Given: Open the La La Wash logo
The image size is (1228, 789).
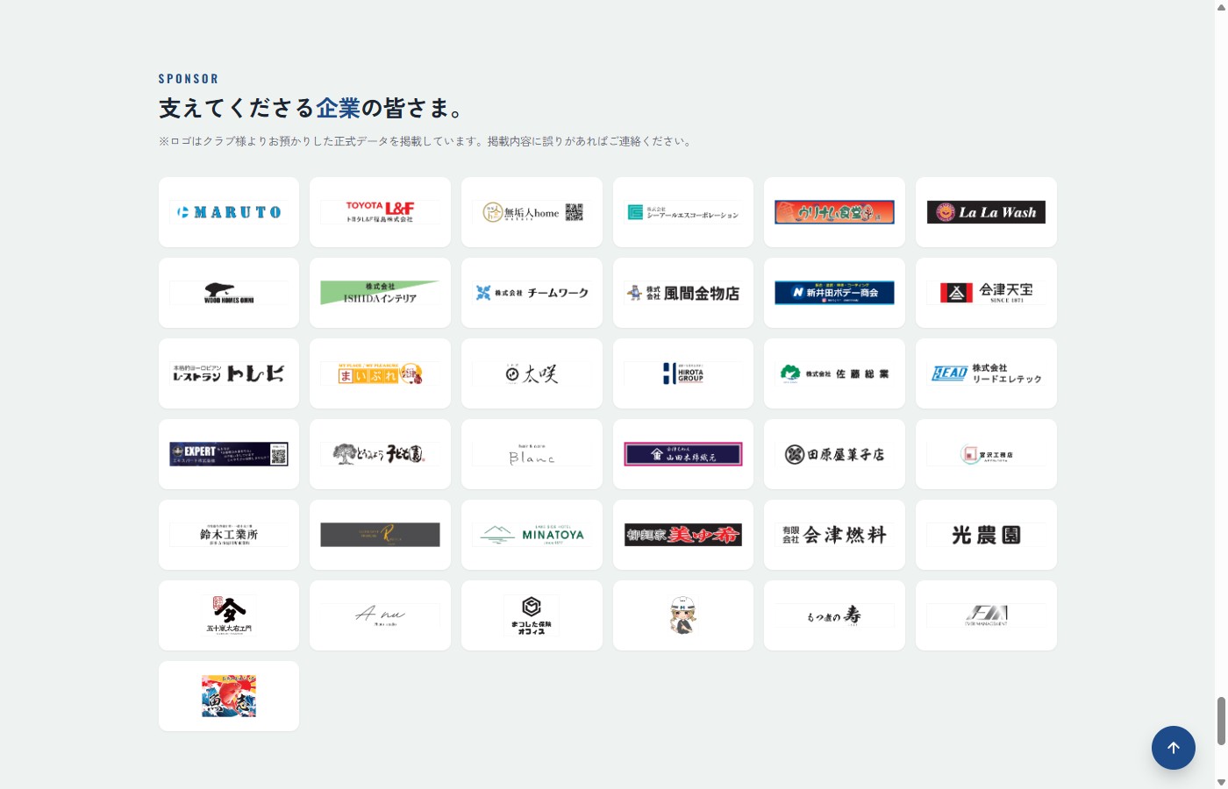Looking at the screenshot, I should [x=986, y=212].
